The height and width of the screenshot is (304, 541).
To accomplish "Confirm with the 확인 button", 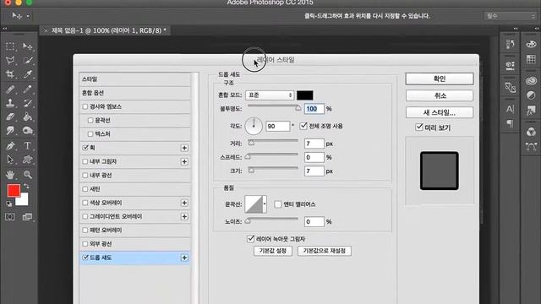I will [440, 79].
